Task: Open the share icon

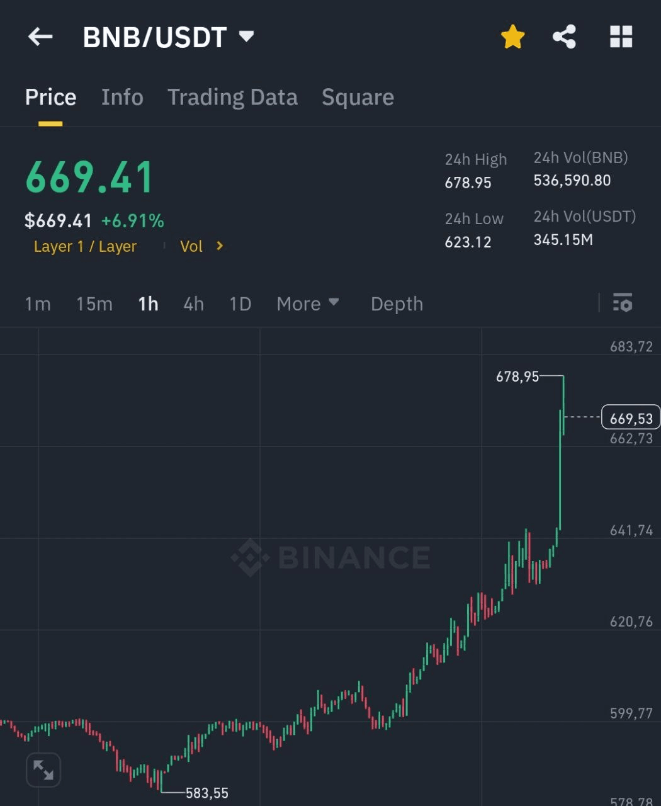Action: (564, 37)
